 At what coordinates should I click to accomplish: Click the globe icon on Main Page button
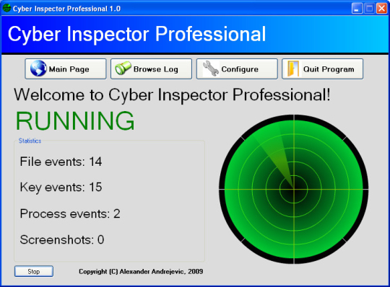(38, 69)
